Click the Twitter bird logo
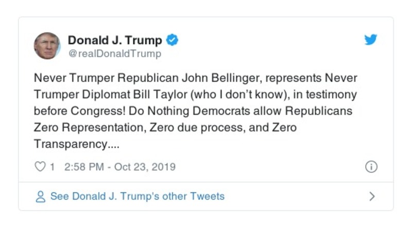The height and width of the screenshot is (229, 412). click(371, 40)
